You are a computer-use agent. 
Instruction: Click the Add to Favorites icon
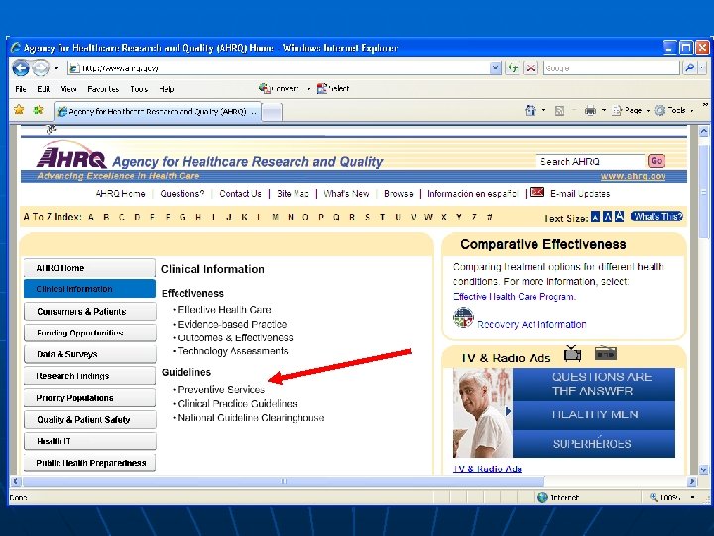click(39, 110)
